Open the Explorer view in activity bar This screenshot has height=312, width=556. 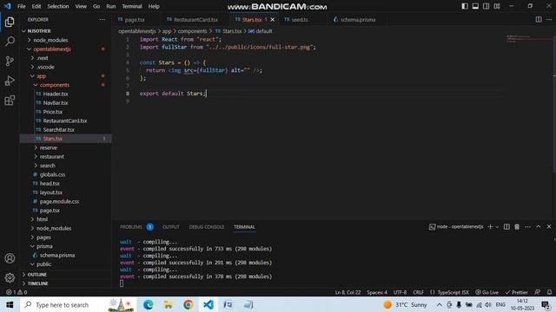point(10,22)
